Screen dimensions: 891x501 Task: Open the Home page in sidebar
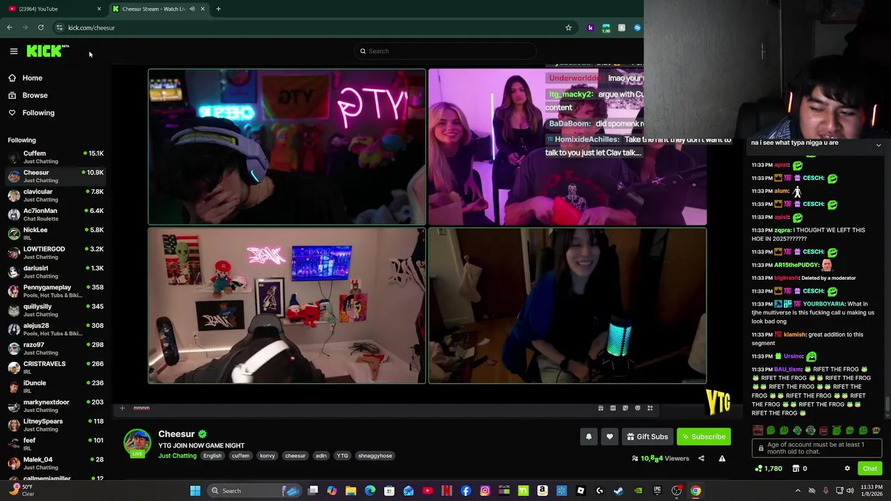point(32,78)
